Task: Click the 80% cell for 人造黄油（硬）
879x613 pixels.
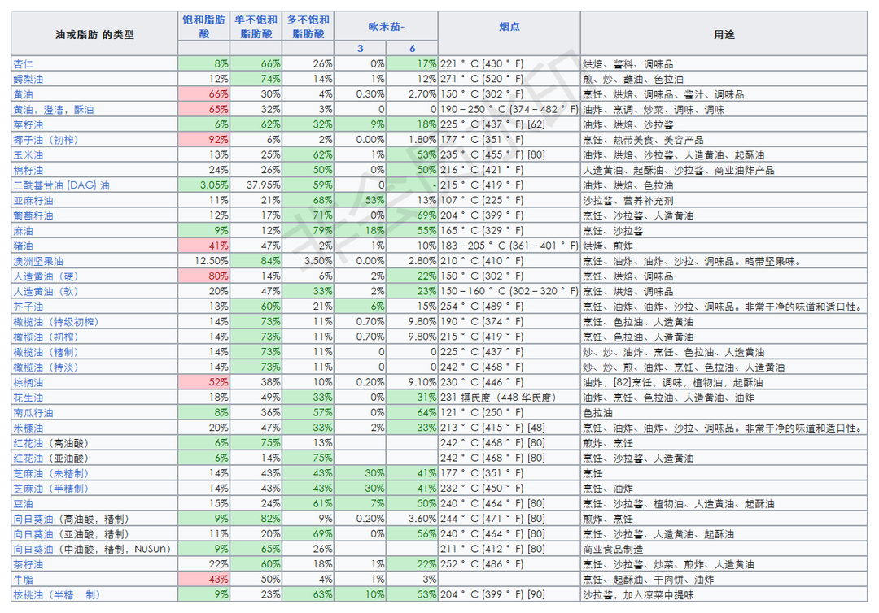Action: (204, 276)
